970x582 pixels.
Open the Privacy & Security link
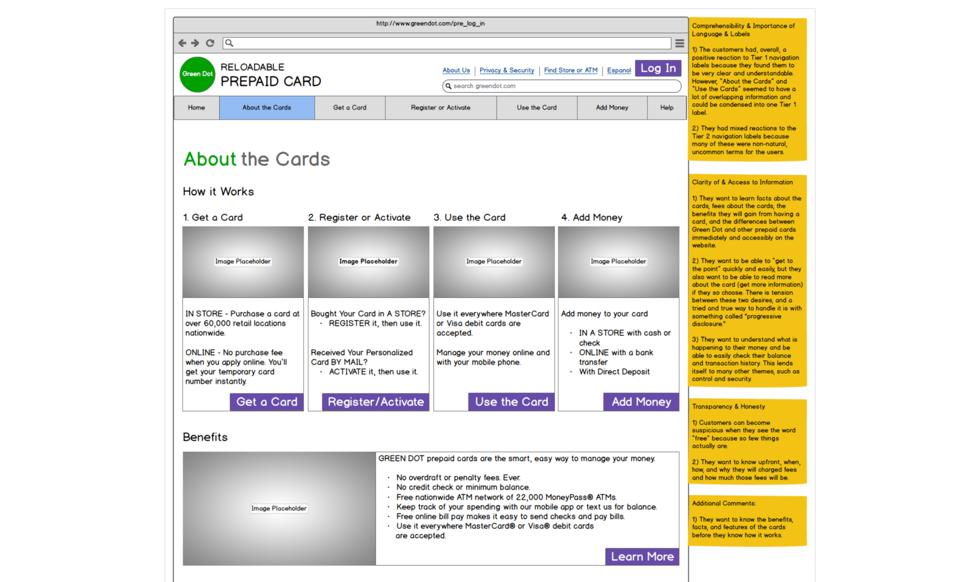click(507, 70)
